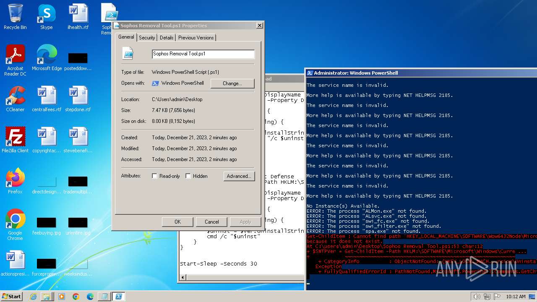
Task: Click into the file name field
Action: 203,54
